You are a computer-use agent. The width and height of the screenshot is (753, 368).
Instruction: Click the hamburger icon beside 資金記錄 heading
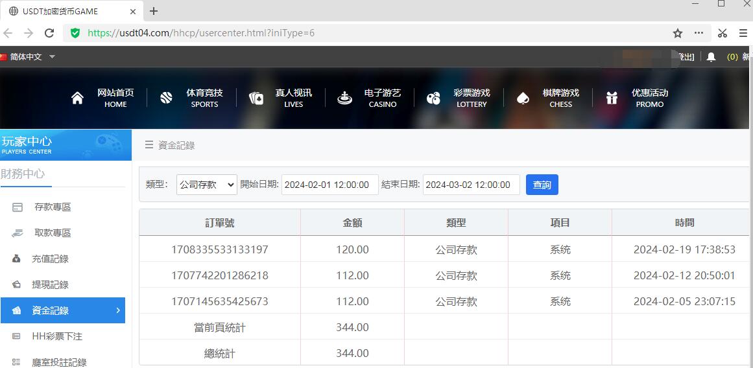click(149, 144)
